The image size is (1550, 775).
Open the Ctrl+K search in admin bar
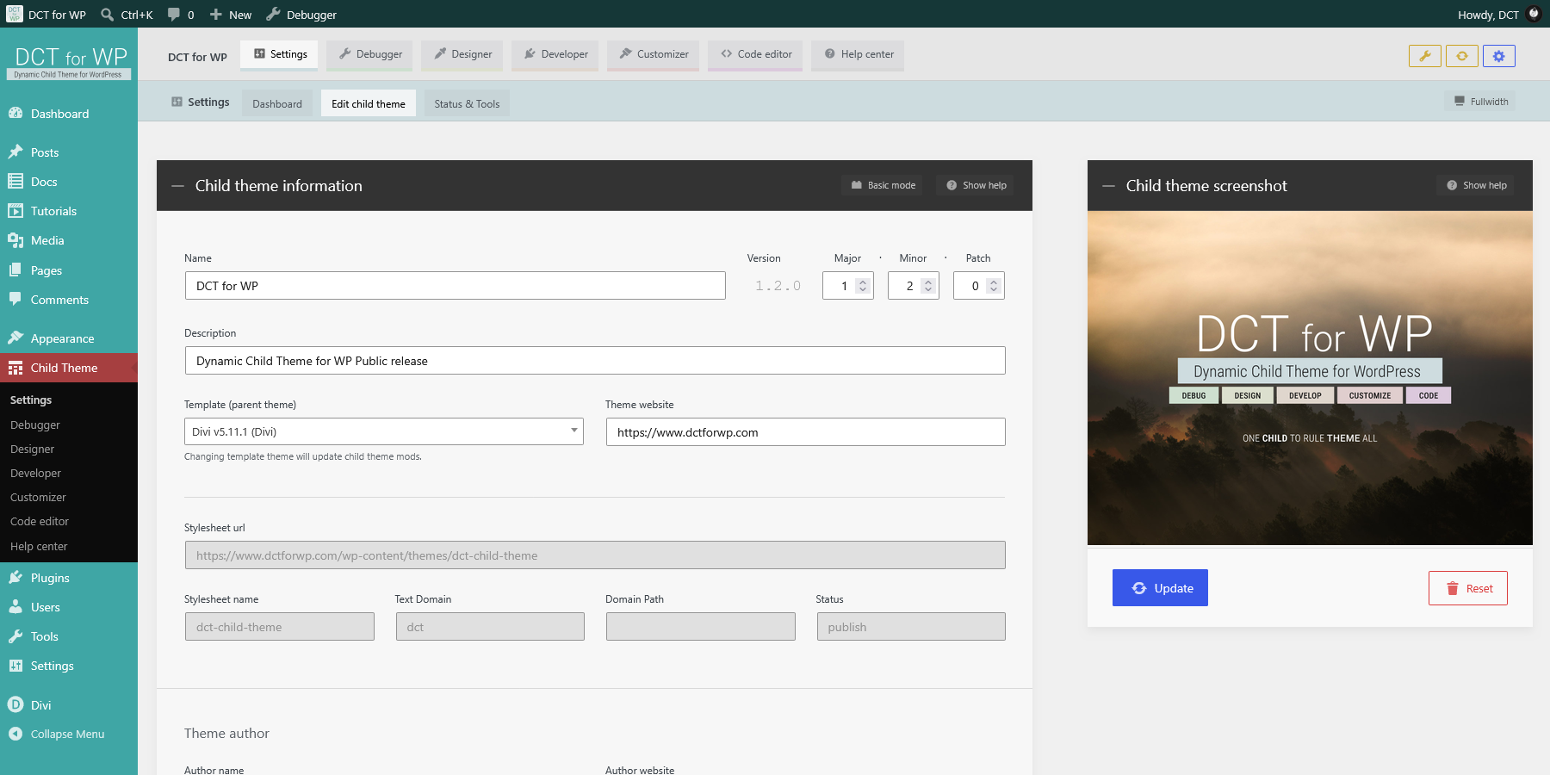point(127,15)
